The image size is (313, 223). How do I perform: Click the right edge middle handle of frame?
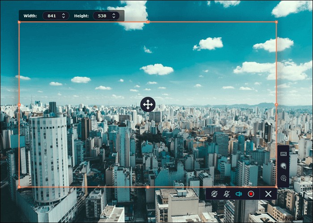tap(276, 105)
